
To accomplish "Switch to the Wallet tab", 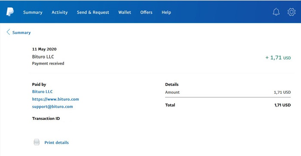I will [x=125, y=12].
